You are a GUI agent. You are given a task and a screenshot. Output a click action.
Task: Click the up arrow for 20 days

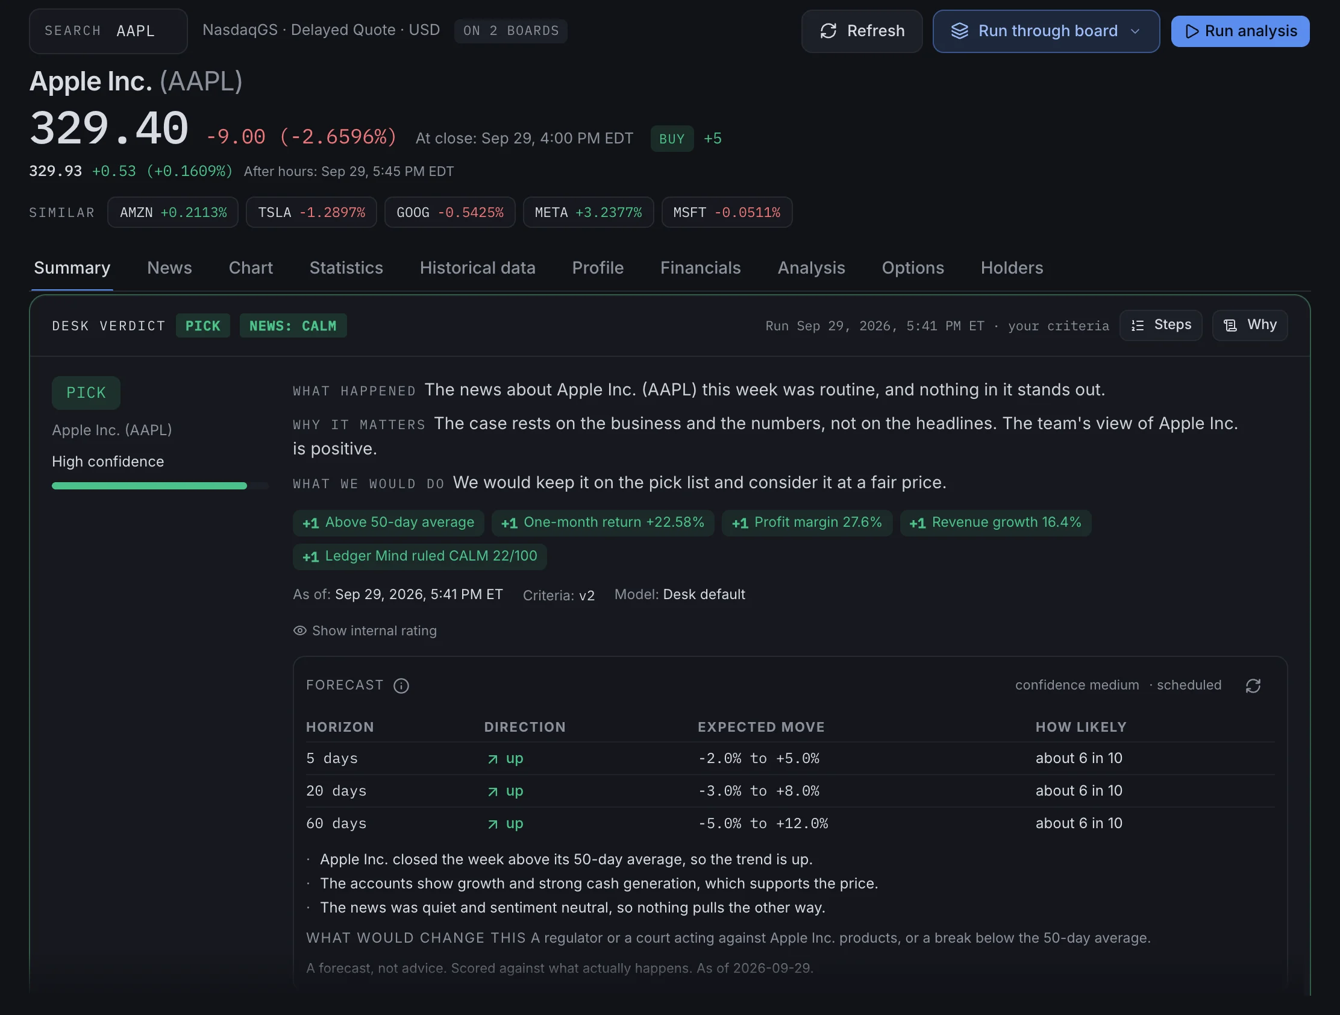coord(492,791)
